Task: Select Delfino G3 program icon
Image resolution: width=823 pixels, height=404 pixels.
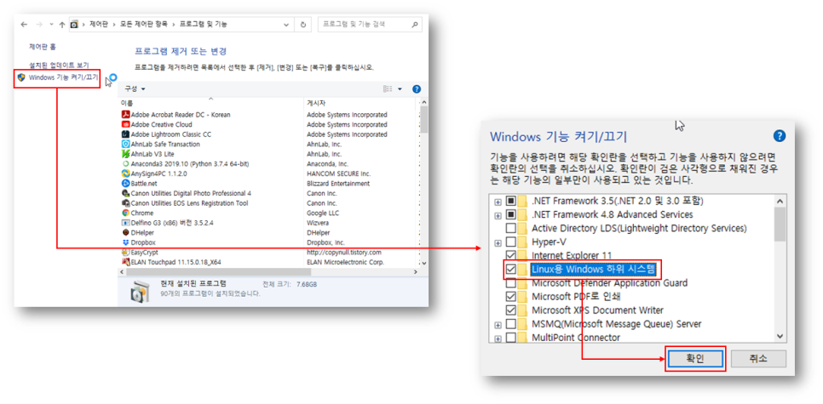Action: coord(125,223)
